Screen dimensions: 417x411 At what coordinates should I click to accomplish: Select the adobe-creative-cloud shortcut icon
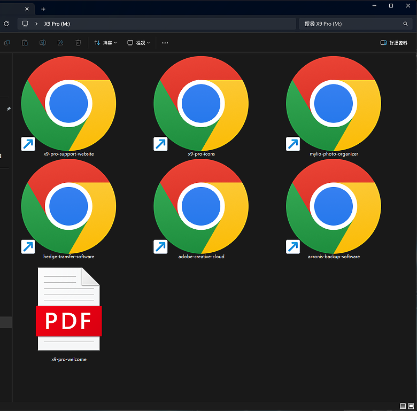point(201,206)
